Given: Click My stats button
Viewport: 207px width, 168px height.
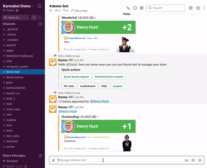Looking at the screenshot, I should point(69,86).
